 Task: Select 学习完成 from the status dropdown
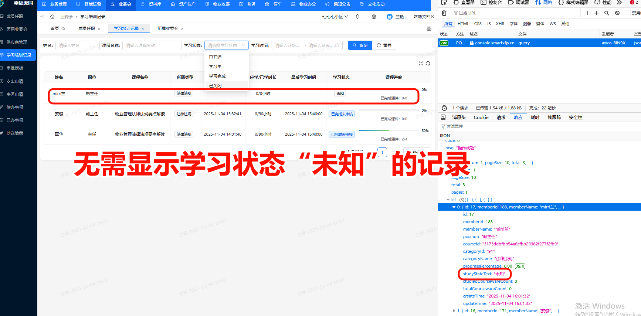(217, 76)
